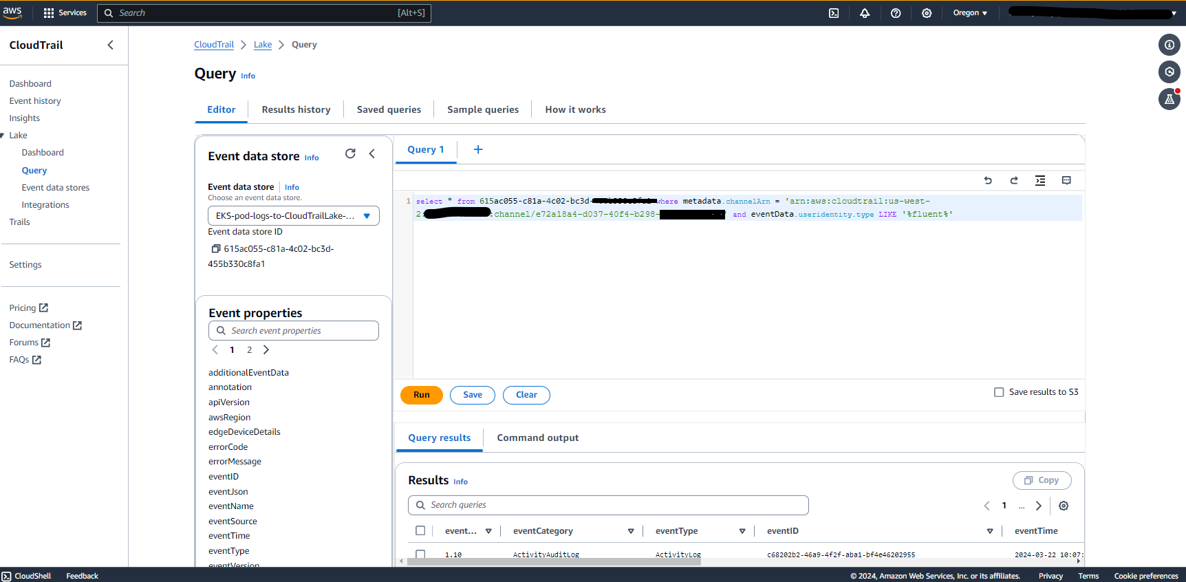Open the Pricing external link
Viewport: 1186px width, 582px height.
tap(28, 308)
